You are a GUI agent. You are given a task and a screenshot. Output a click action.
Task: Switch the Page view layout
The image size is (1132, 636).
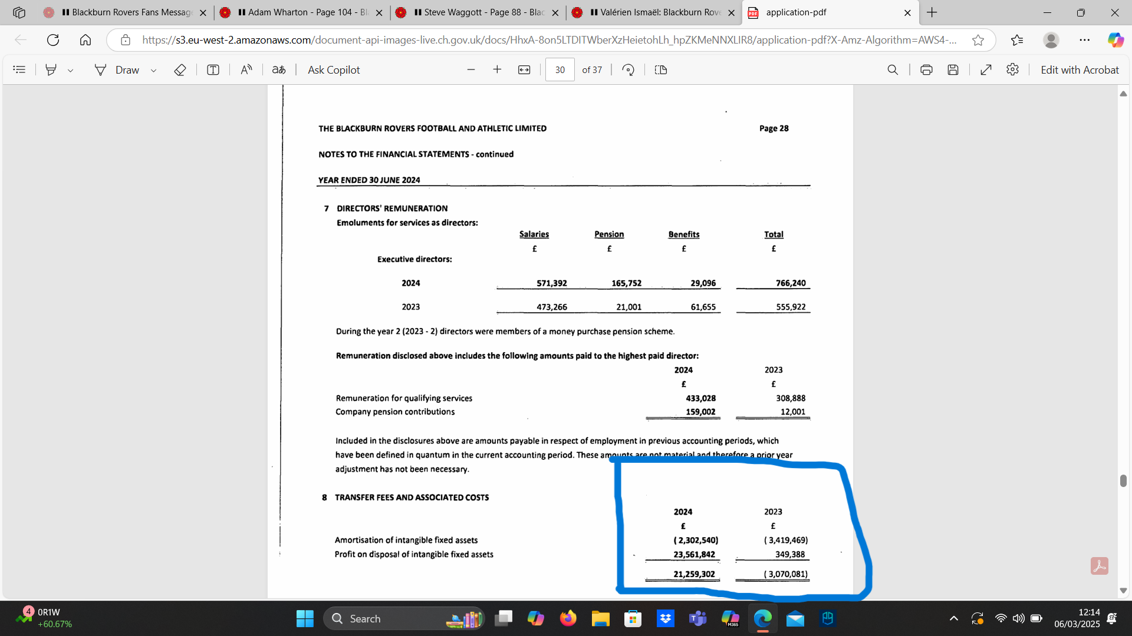tap(661, 69)
